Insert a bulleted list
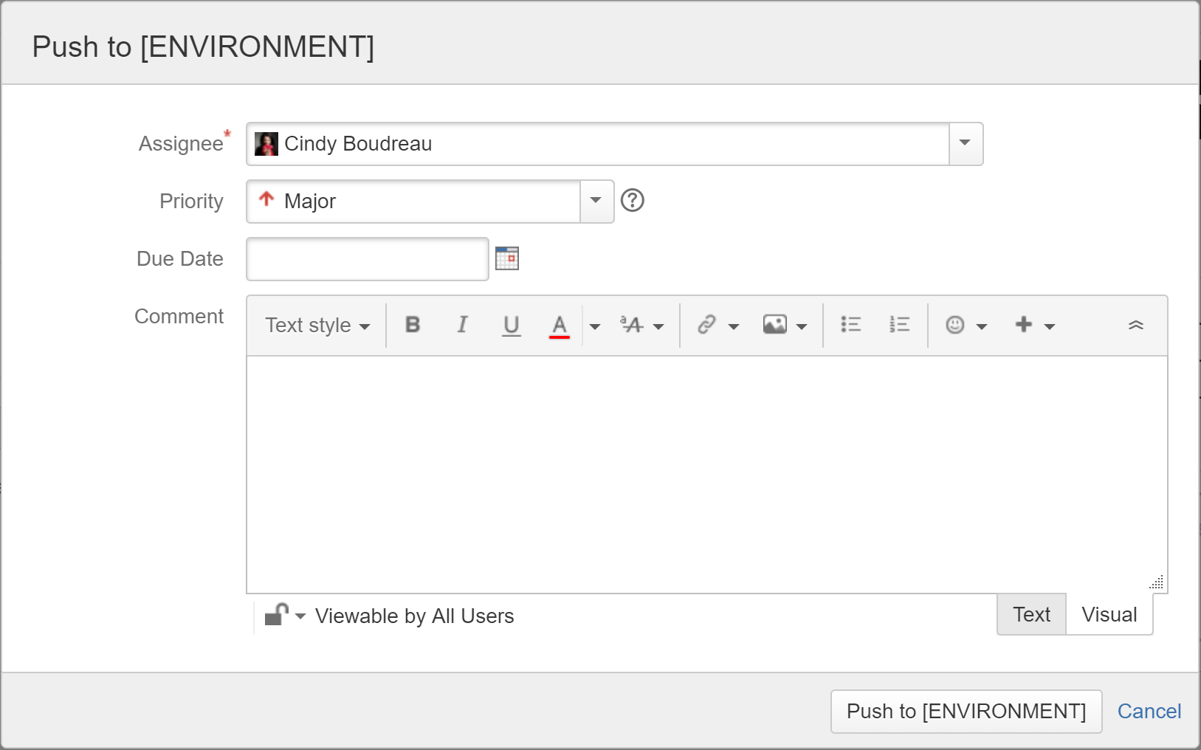Viewport: 1201px width, 750px height. coord(851,325)
